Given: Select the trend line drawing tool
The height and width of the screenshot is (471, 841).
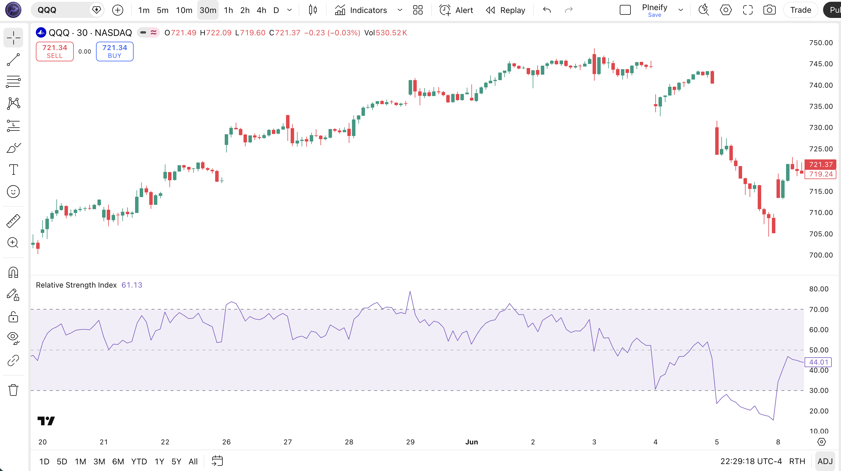Looking at the screenshot, I should tap(13, 60).
